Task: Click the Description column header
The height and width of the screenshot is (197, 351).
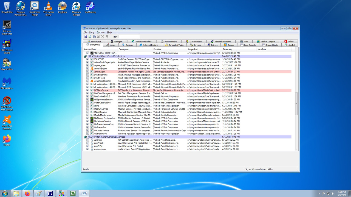Action: click(x=135, y=49)
